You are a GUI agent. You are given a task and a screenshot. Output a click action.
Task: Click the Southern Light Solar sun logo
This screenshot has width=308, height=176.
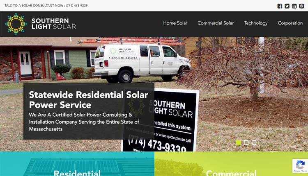[16, 24]
